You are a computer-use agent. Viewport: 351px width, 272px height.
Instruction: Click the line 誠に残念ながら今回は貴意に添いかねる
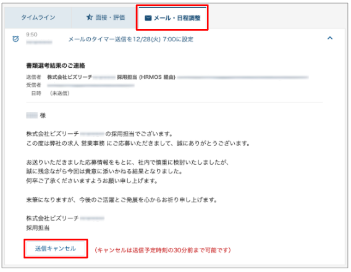pyautogui.click(x=104, y=171)
